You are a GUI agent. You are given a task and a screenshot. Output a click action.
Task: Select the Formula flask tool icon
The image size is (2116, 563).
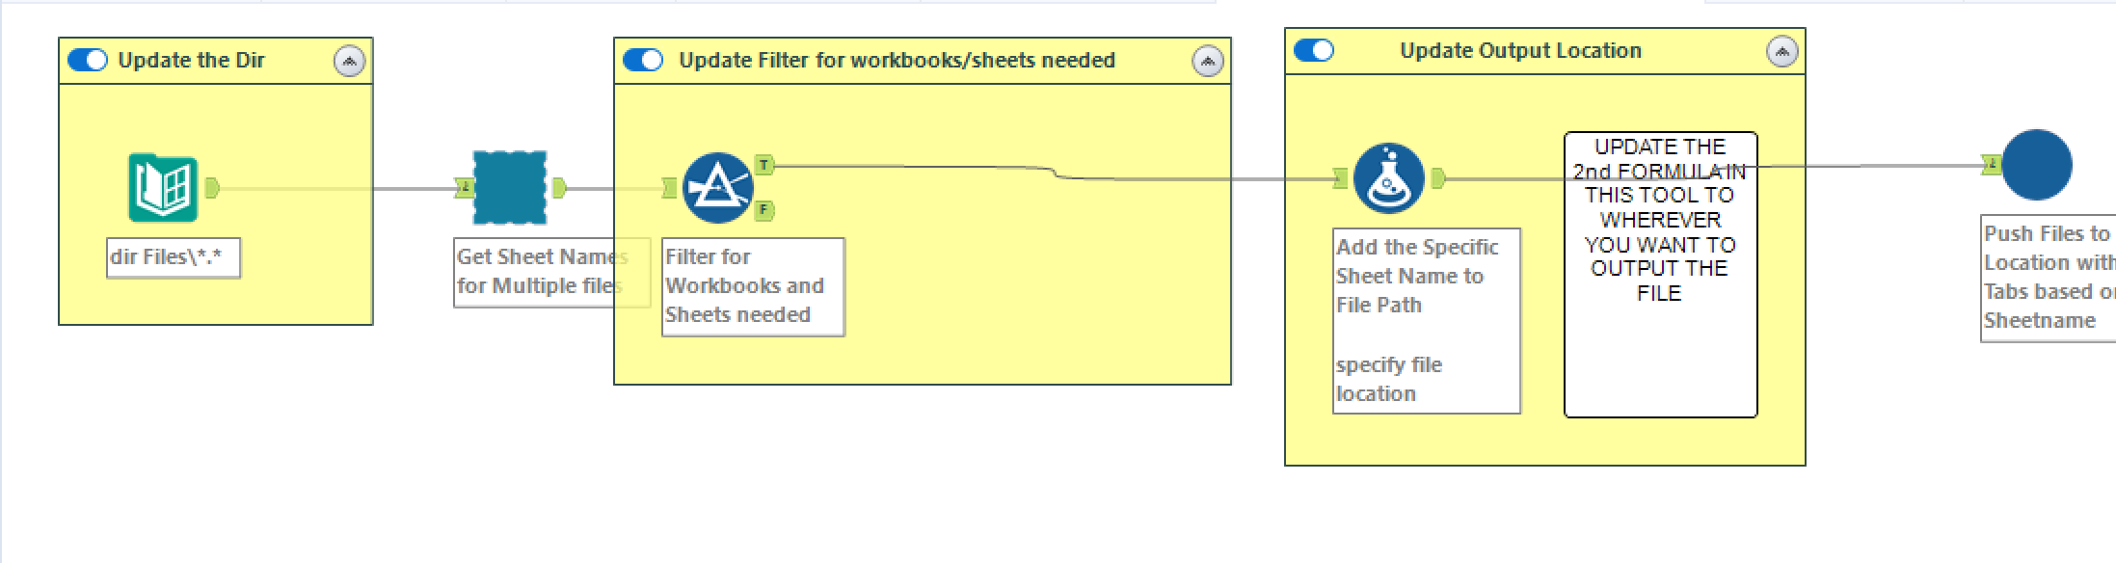click(1388, 178)
